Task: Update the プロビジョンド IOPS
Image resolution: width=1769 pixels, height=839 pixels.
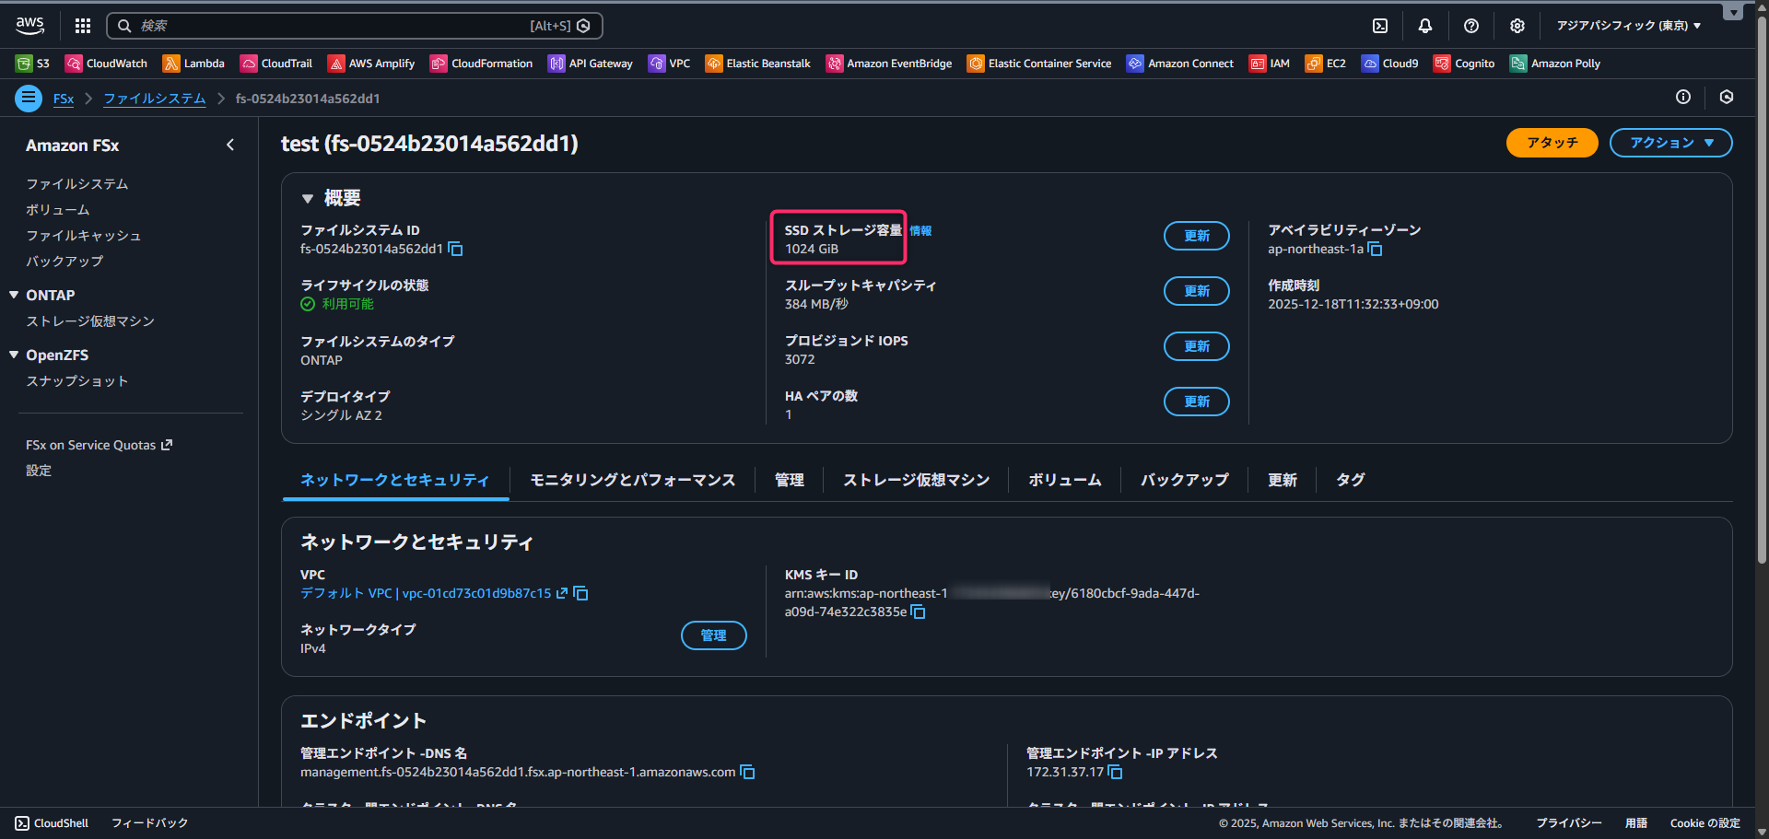Action: point(1197,346)
